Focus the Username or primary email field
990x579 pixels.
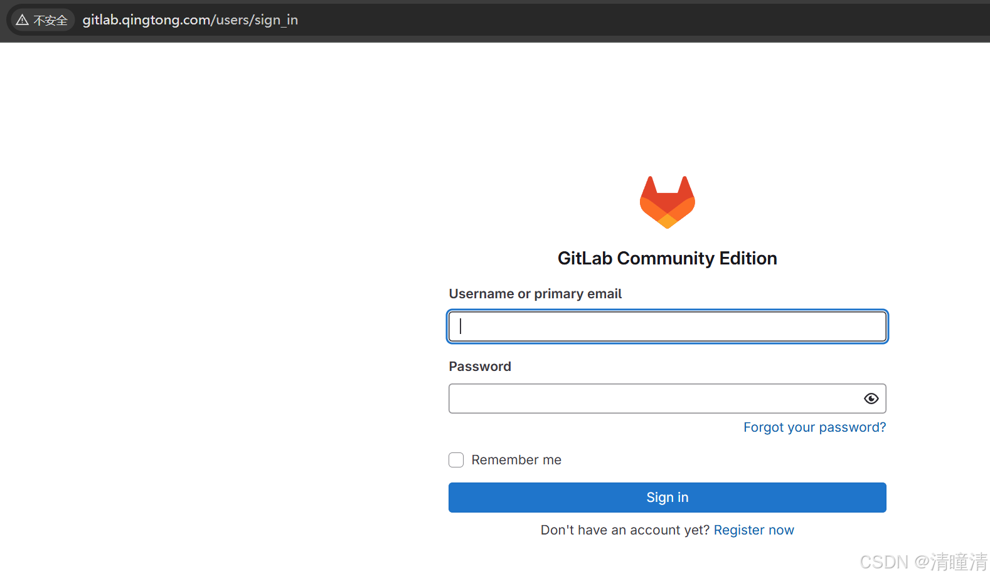667,326
